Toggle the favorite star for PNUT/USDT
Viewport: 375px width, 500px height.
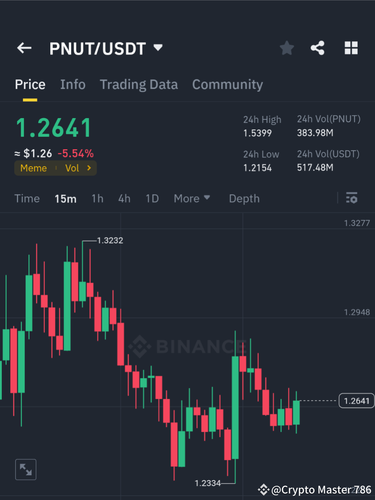pos(286,48)
